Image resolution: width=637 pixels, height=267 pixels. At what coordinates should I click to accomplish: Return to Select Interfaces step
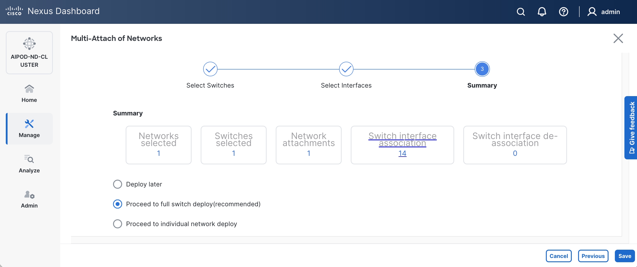346,69
